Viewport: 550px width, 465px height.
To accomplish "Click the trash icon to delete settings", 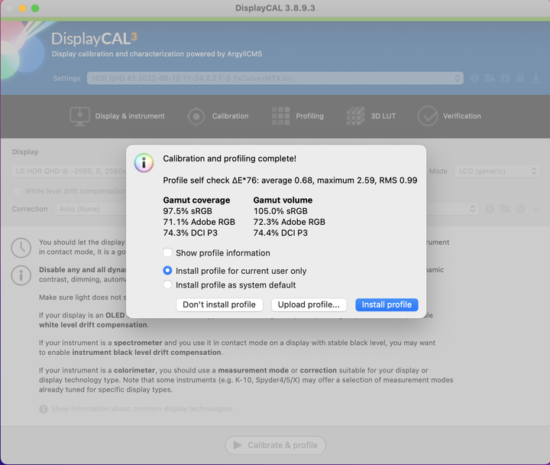I will pyautogui.click(x=520, y=78).
